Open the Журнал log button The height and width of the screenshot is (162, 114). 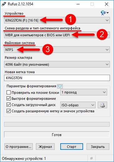coord(45,147)
